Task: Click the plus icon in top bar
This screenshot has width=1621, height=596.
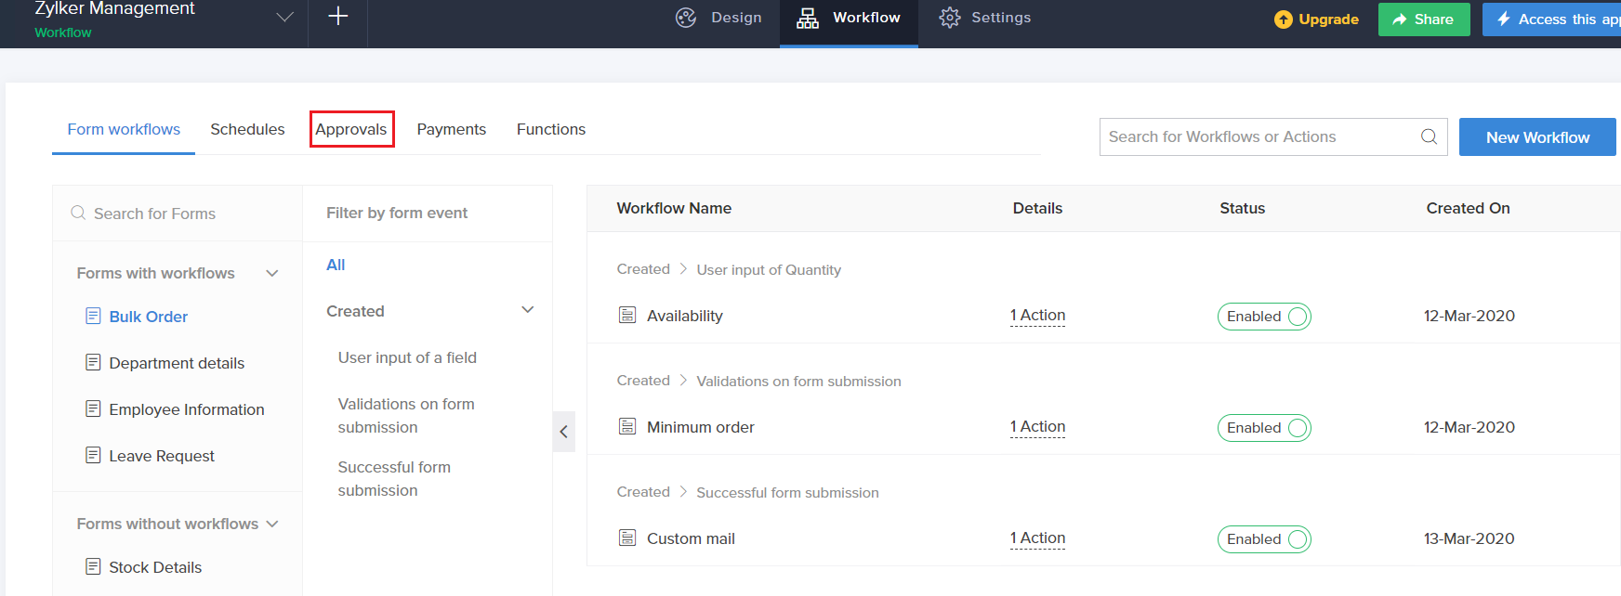Action: pos(338,17)
